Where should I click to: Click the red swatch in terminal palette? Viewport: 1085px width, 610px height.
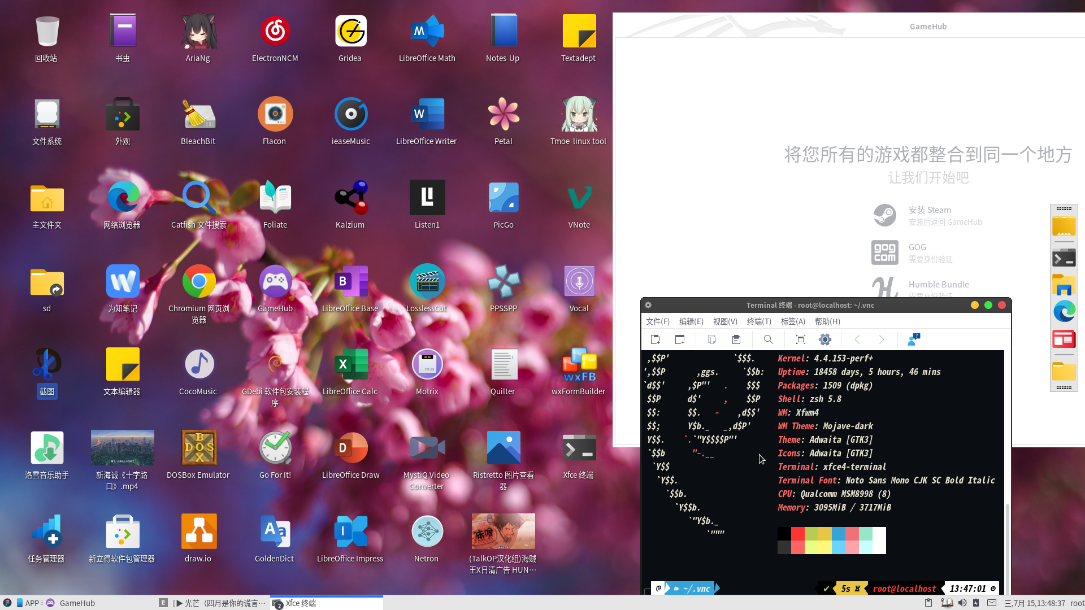(x=798, y=534)
